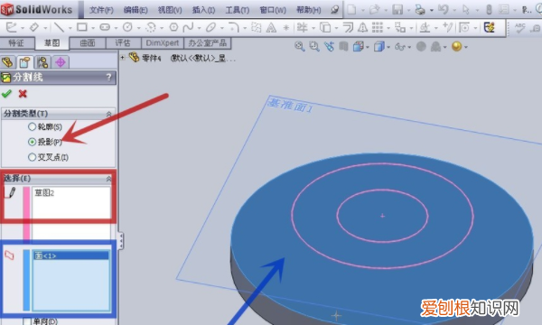Confirm the split line with green checkmark
This screenshot has height=325, width=542.
point(6,94)
